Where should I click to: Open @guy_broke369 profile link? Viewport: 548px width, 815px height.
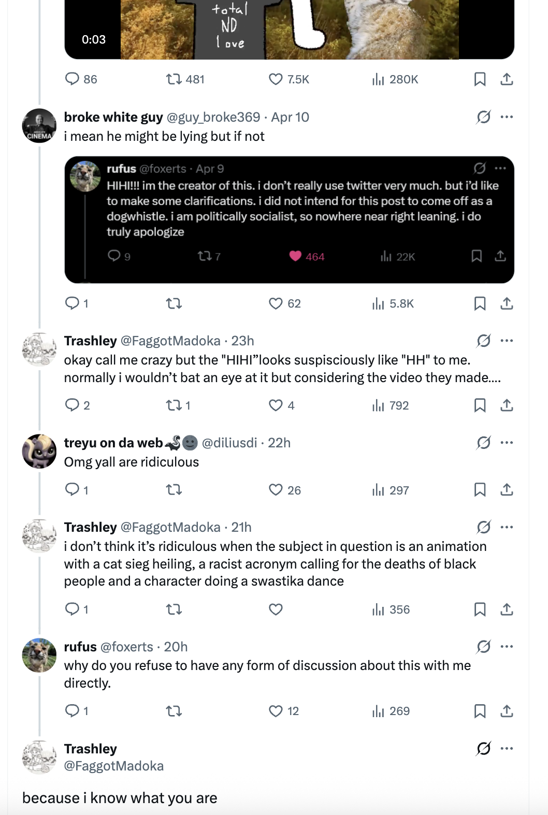[x=213, y=118]
